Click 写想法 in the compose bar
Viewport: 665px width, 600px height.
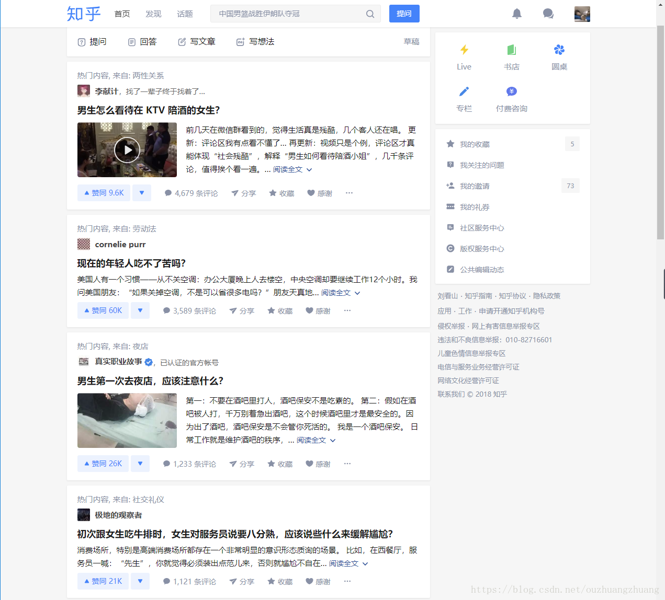[255, 42]
